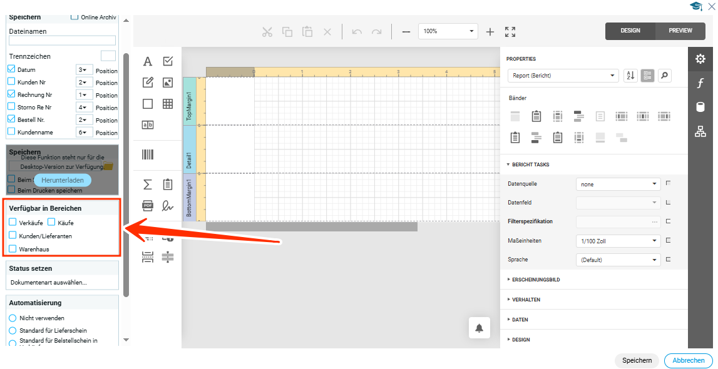Select the Nicht verwenden radio option
This screenshot has height=369, width=718.
13,318
